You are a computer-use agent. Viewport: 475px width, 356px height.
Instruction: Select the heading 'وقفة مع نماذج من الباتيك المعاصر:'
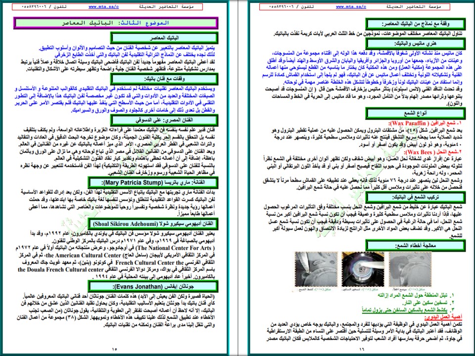coord(415,24)
